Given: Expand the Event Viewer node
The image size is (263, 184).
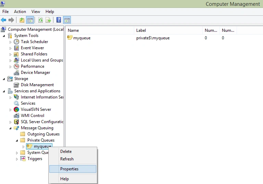Looking at the screenshot, I should pos(10,48).
